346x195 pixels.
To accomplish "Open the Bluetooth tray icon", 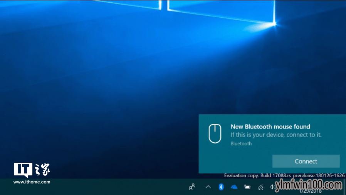I will pos(221,187).
